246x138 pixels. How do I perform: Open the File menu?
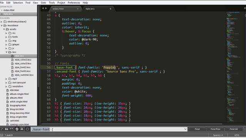[2, 3]
